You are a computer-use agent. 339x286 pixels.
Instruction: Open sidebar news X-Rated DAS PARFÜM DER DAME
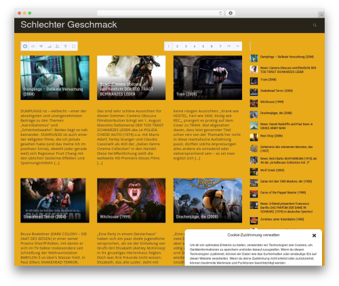(286, 208)
